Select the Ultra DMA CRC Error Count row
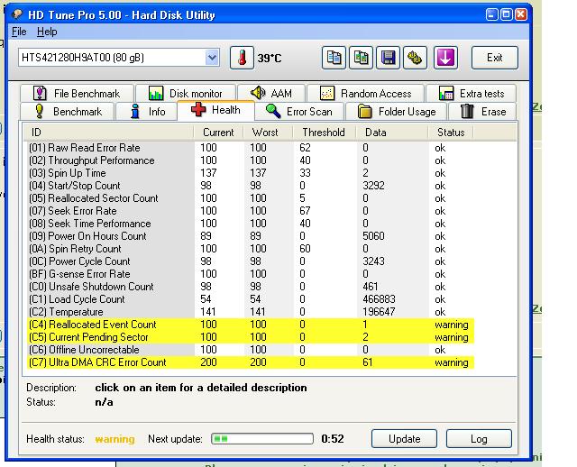Viewport: 577px width, 467px height. [251, 362]
